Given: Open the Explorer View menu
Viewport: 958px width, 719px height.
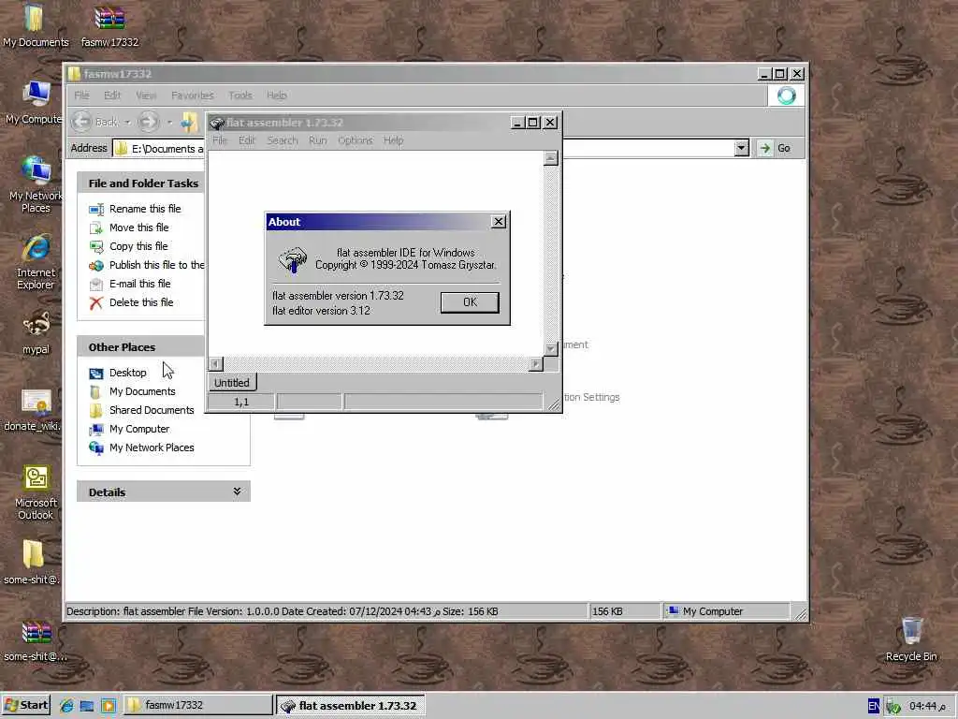Looking at the screenshot, I should pyautogui.click(x=146, y=95).
